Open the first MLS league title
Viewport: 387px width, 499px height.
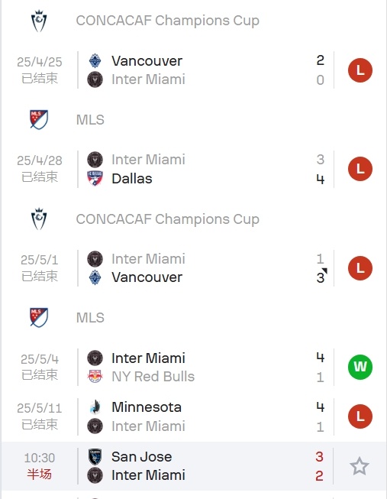pos(90,120)
